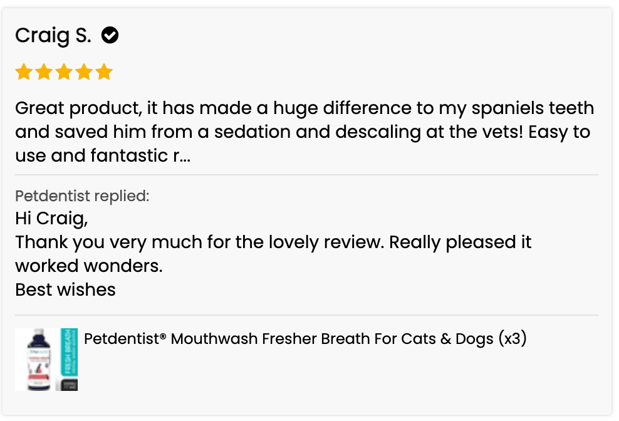Click the "Thank you very much" reply line

click(x=273, y=242)
